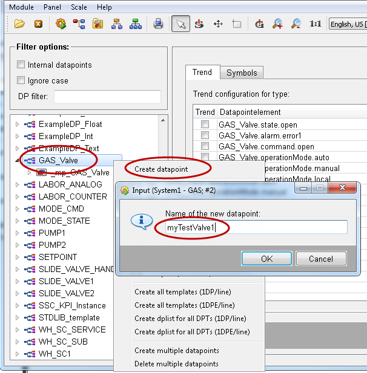Click the orange close panel icon
The image size is (367, 373).
[38, 24]
